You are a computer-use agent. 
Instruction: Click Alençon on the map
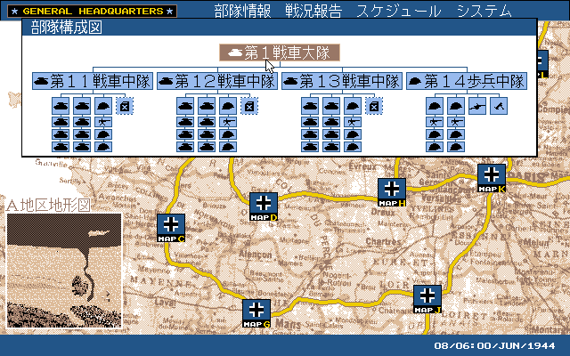click(x=256, y=255)
